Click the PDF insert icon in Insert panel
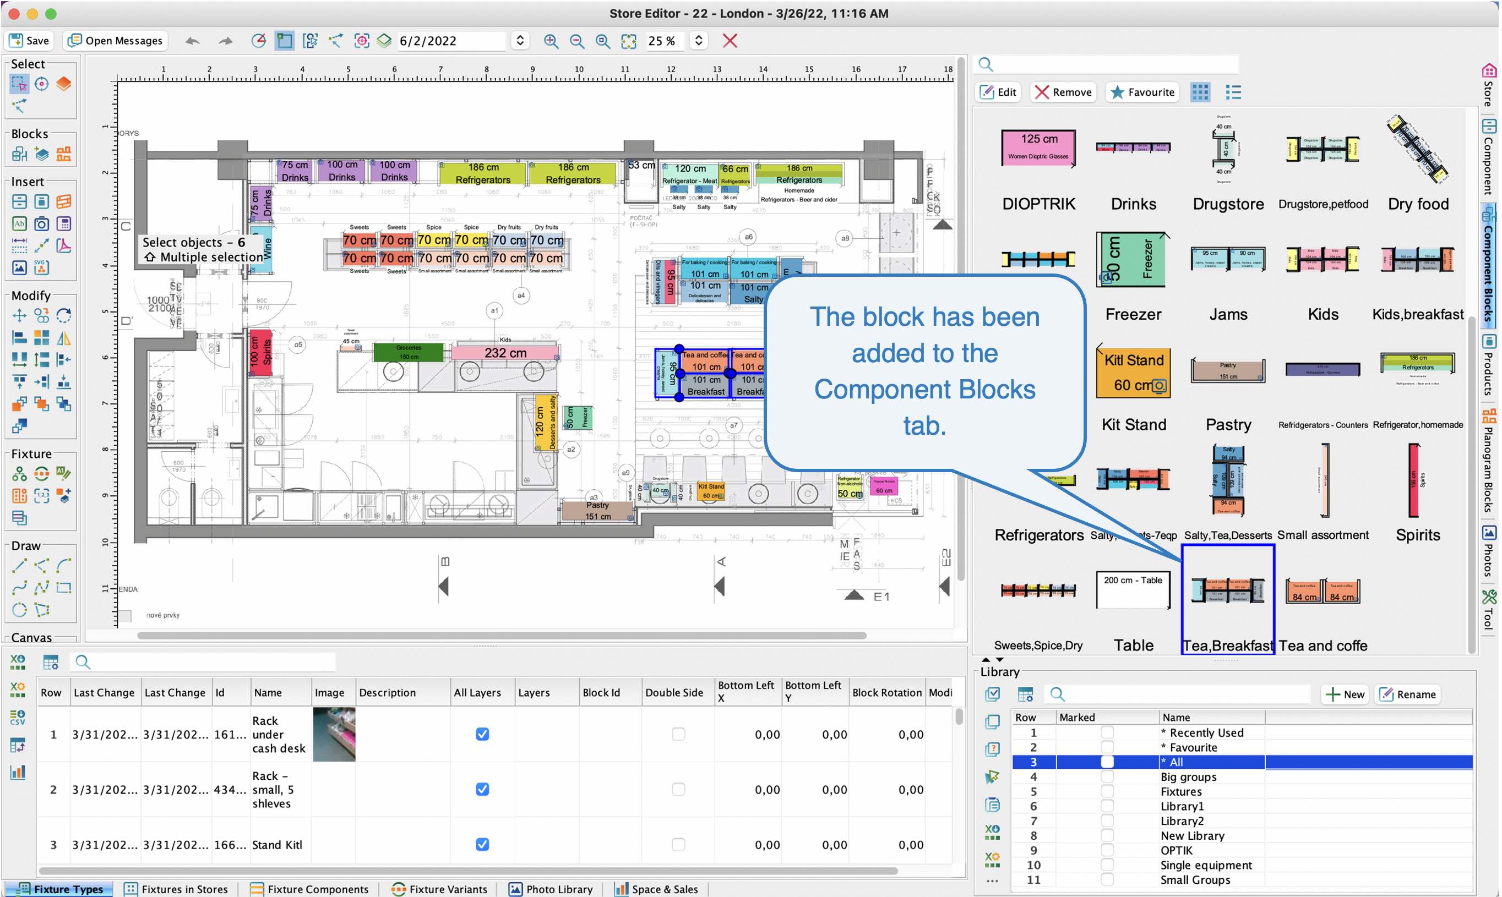1502x897 pixels. [x=63, y=245]
